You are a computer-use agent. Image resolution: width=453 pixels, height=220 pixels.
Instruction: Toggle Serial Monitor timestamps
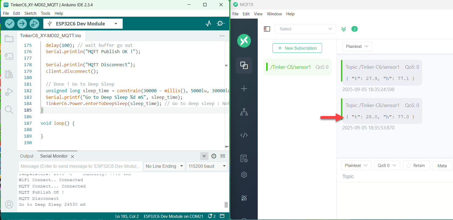pyautogui.click(x=214, y=156)
